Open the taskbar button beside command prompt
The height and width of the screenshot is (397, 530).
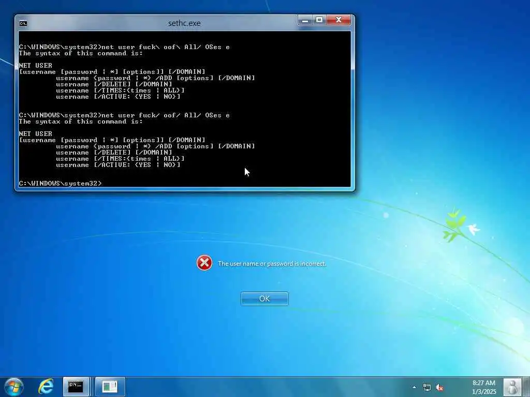pos(110,387)
